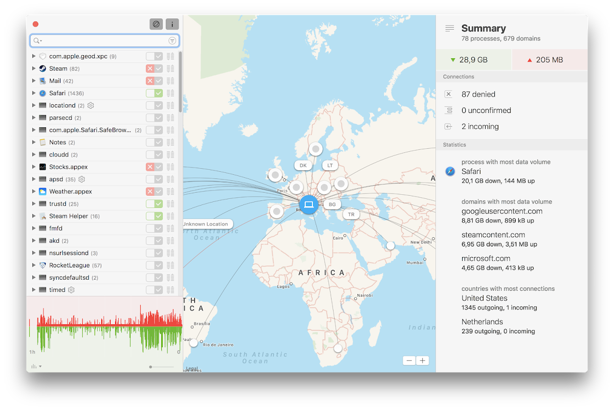The width and height of the screenshot is (614, 410).
Task: Toggle allow/deny switch for Safari
Action: coord(154,93)
